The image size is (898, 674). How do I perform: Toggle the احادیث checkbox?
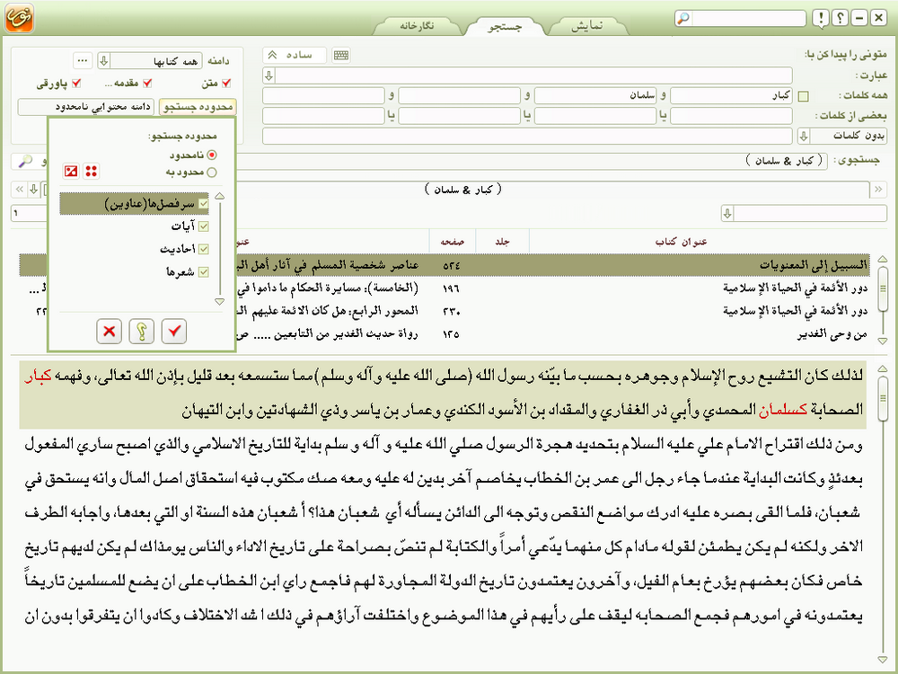pyautogui.click(x=203, y=249)
